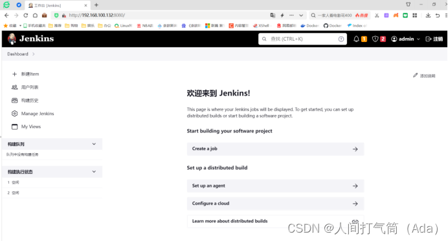Close the Jenkins browser tab
The width and height of the screenshot is (448, 241).
(x=85, y=5)
